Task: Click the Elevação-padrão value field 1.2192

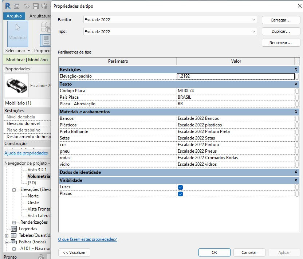Action: click(x=236, y=76)
